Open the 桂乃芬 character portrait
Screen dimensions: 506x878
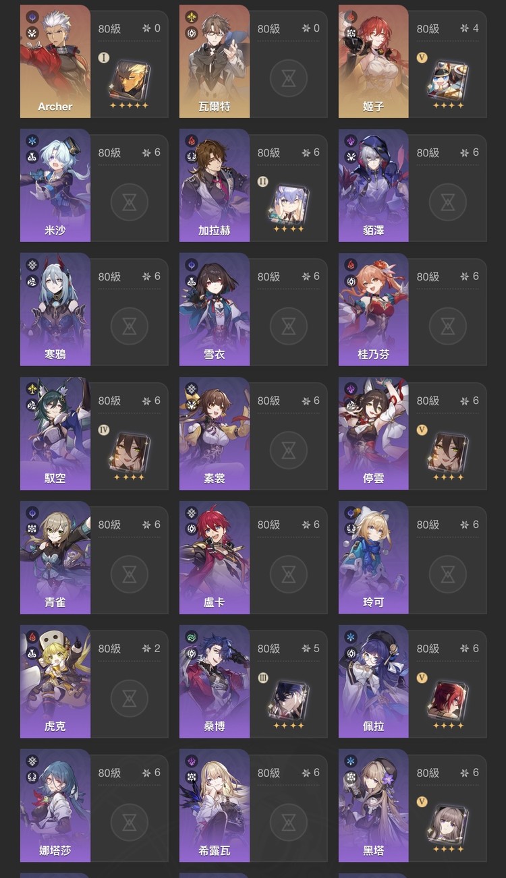coord(374,310)
